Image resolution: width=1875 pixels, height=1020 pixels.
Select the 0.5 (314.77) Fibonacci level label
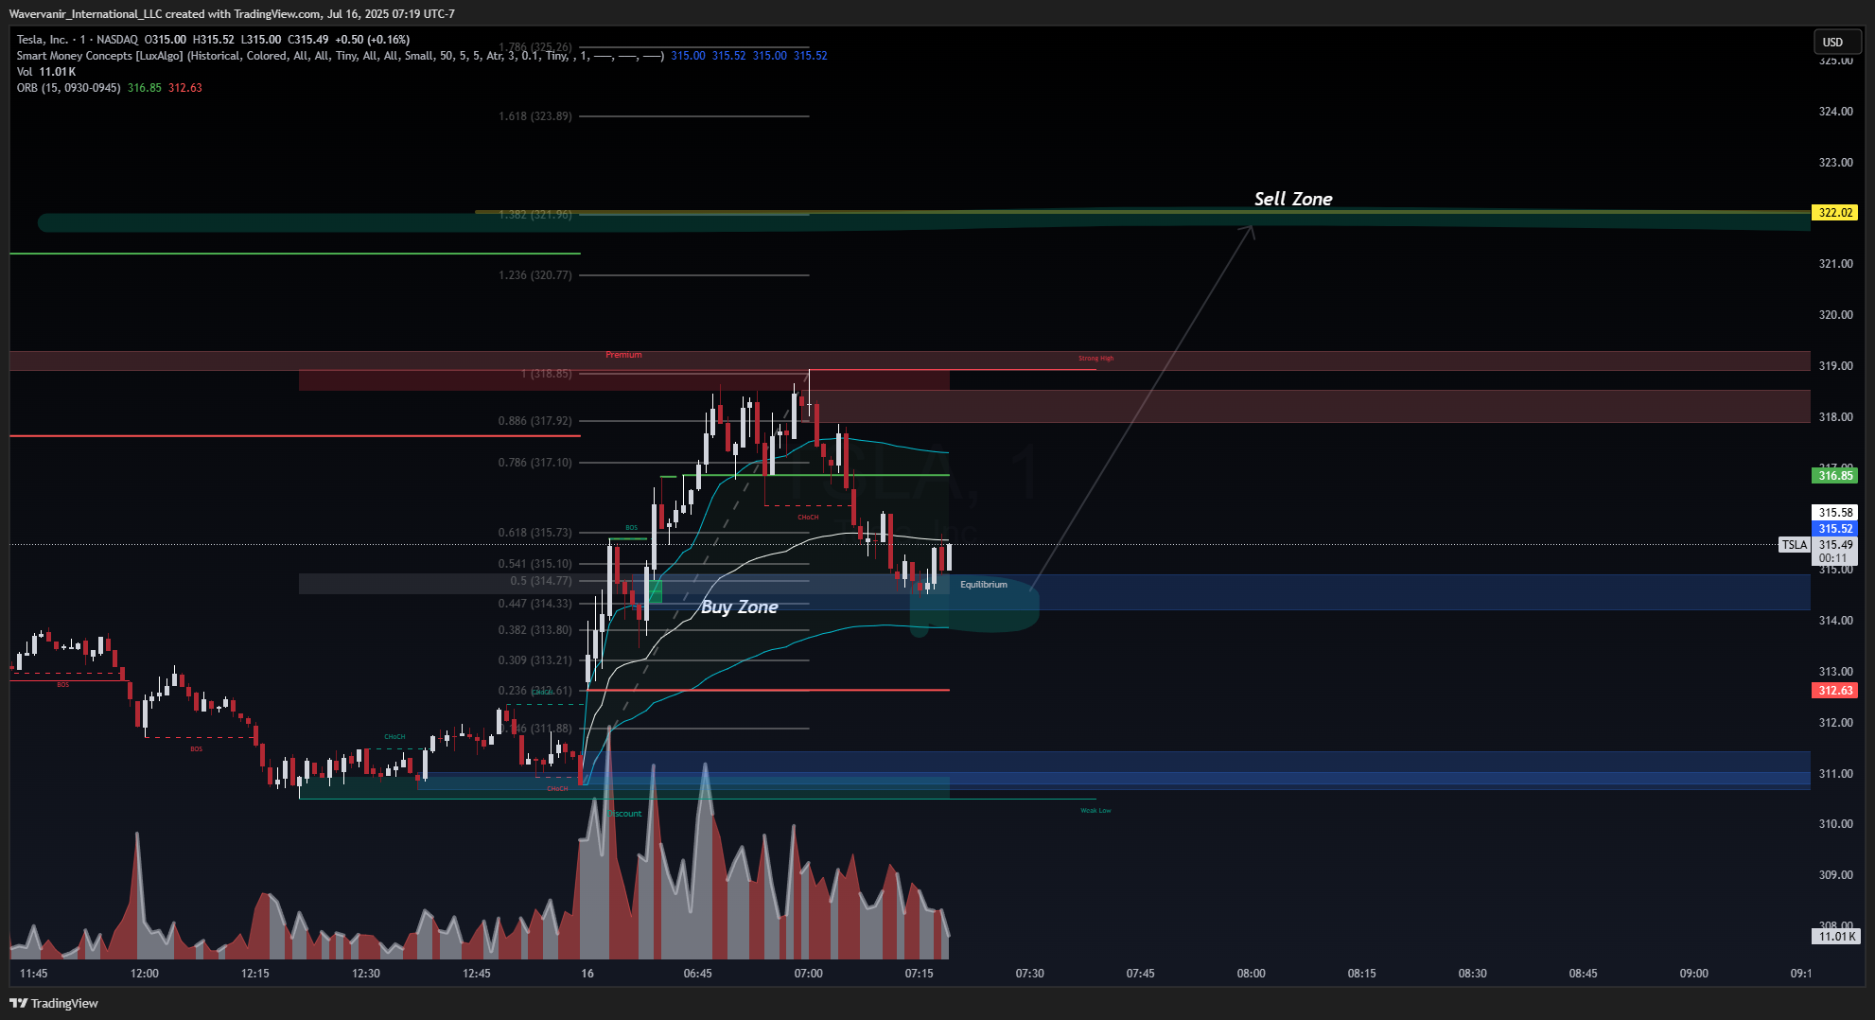tap(541, 581)
